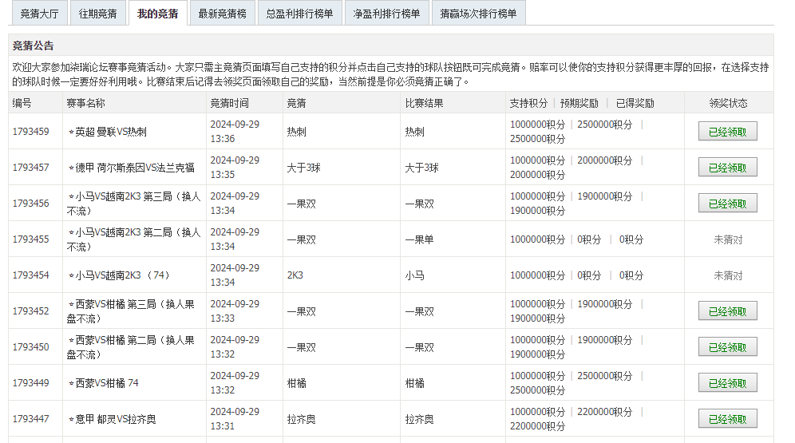
Task: Click 已经领取 button for bet 1793449
Action: click(x=727, y=383)
